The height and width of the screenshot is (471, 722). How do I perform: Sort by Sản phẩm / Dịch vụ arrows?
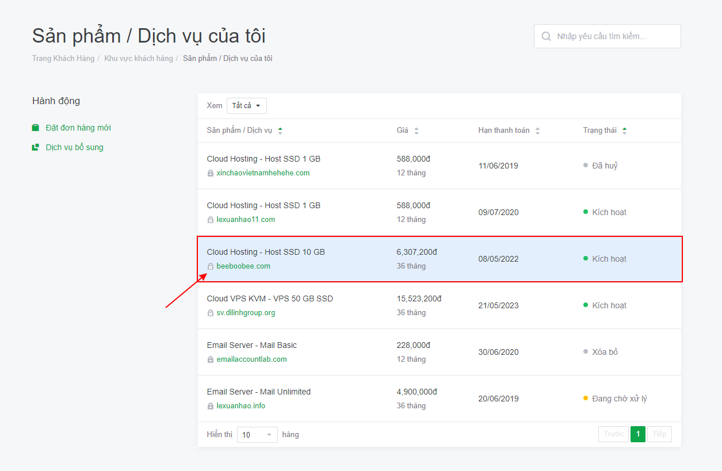pos(280,131)
